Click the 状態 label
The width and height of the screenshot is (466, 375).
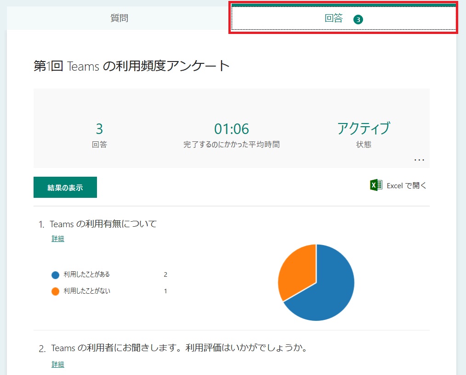(364, 145)
